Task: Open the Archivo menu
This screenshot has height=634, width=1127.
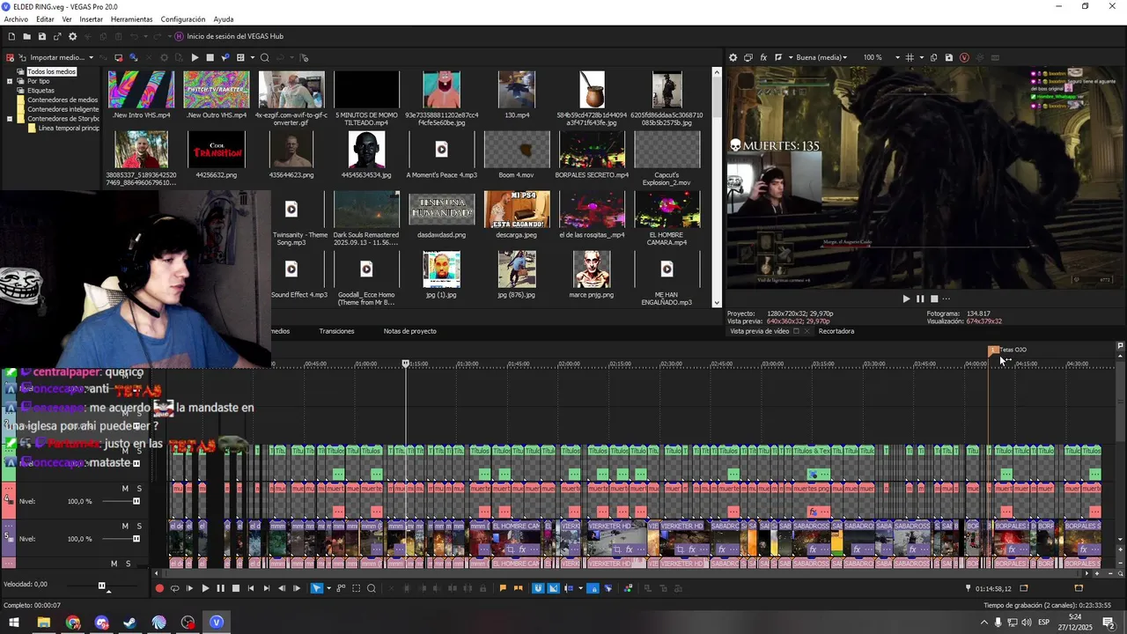Action: [x=16, y=19]
